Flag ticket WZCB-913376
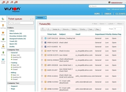Image resolution: width=126 pixels, height=92 pixels. (119, 55)
